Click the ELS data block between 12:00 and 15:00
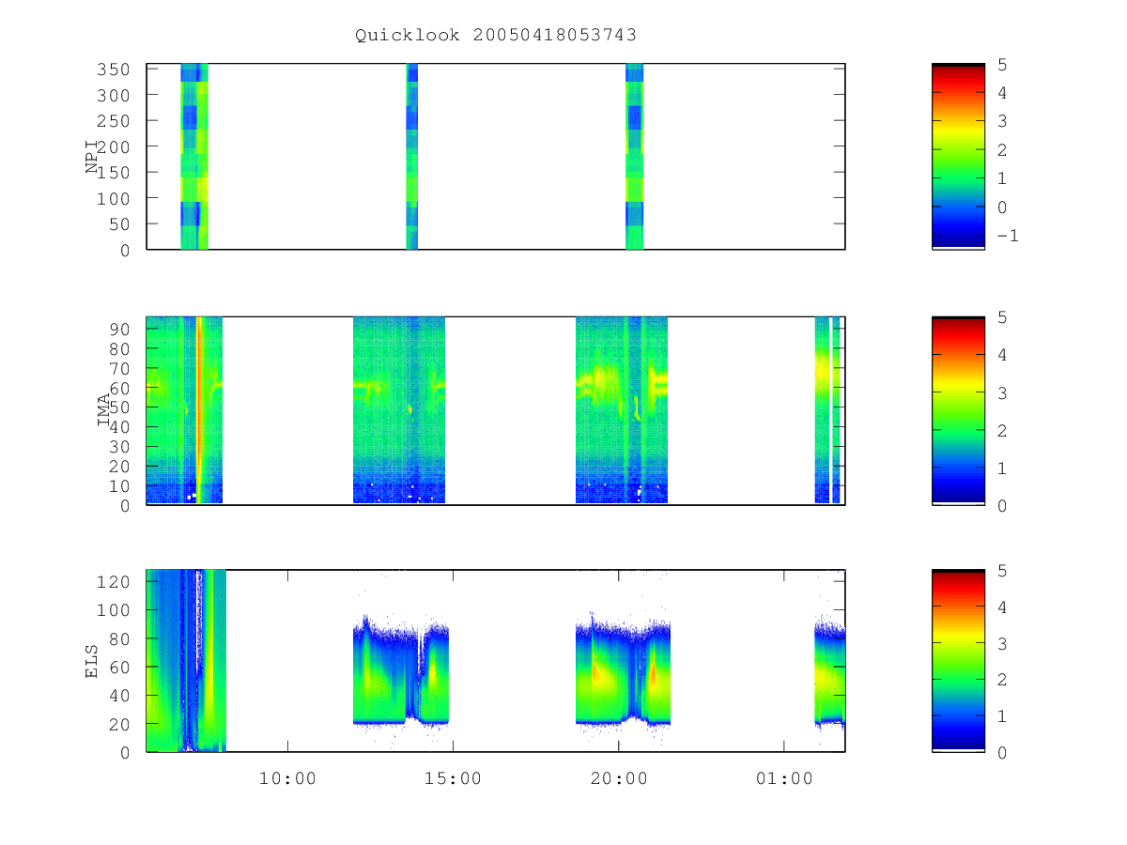Image resolution: width=1127 pixels, height=845 pixels. click(x=401, y=671)
